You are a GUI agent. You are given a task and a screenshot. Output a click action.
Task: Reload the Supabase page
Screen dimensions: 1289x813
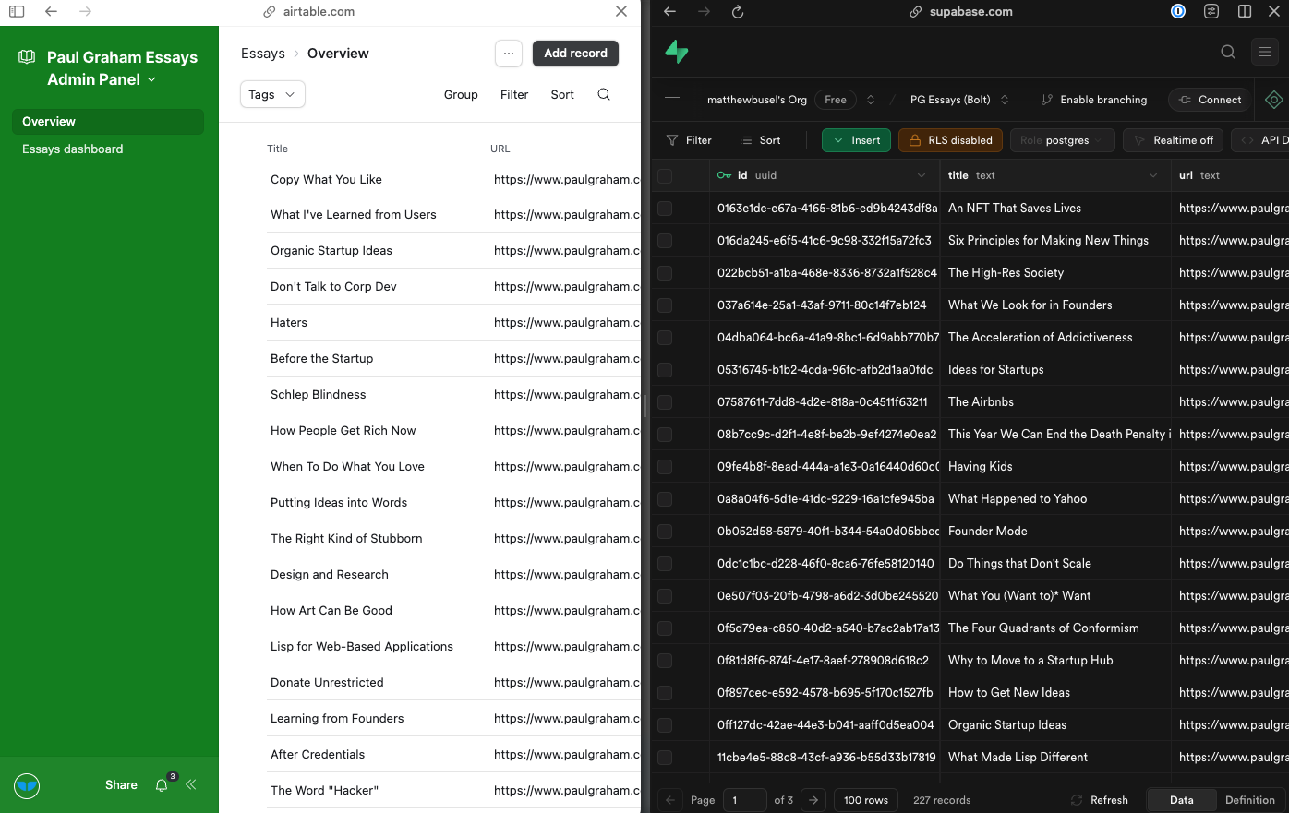point(737,12)
